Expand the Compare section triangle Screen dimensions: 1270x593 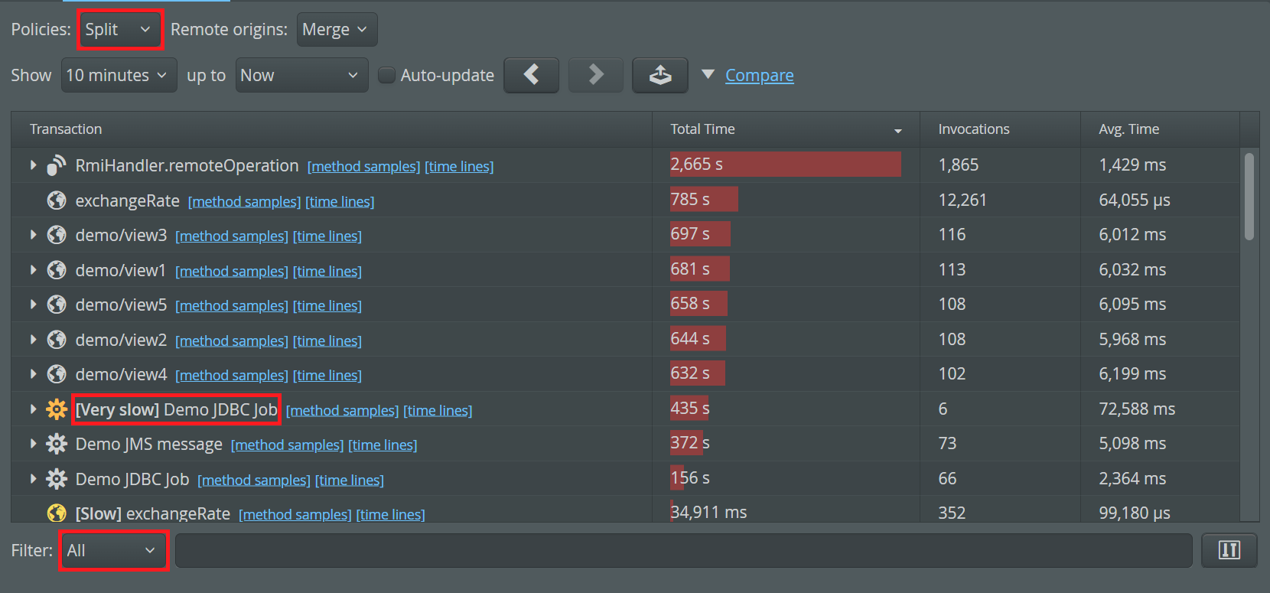point(708,74)
